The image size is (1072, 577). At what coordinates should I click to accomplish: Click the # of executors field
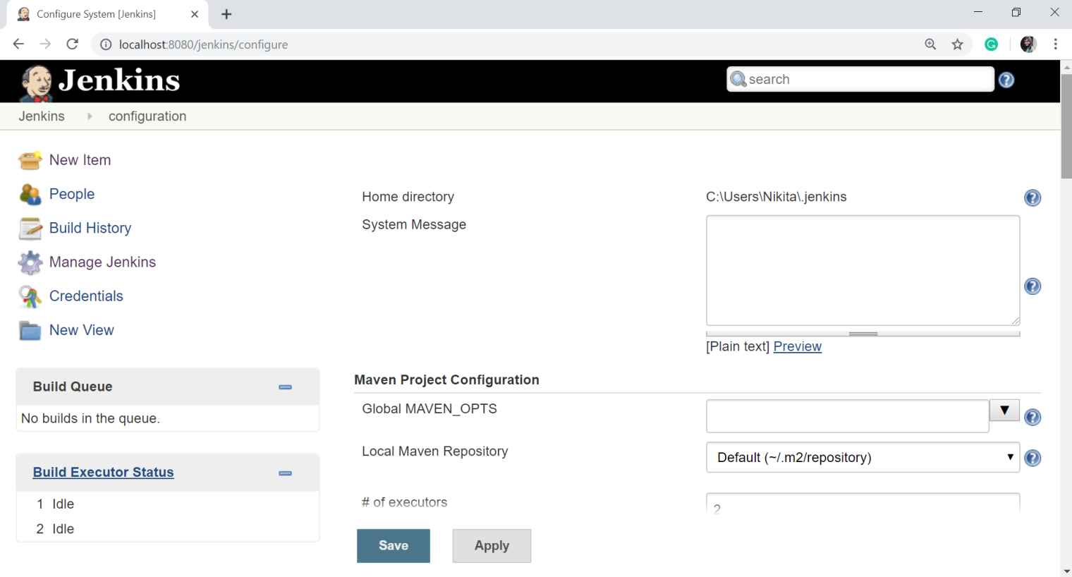tap(863, 503)
